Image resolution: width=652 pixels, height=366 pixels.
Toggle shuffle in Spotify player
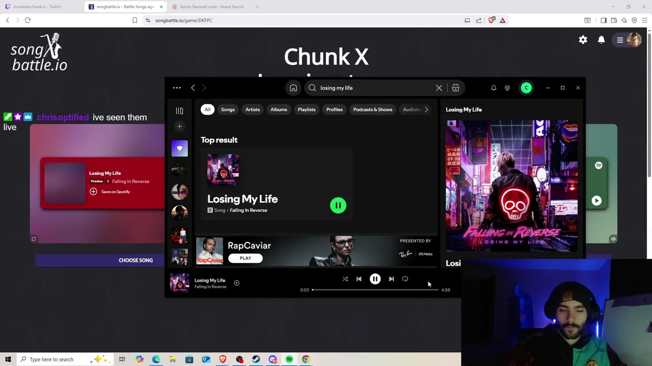(x=345, y=279)
